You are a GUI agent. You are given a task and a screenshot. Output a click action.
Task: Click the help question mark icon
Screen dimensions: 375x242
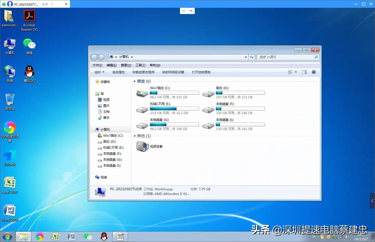(314, 72)
